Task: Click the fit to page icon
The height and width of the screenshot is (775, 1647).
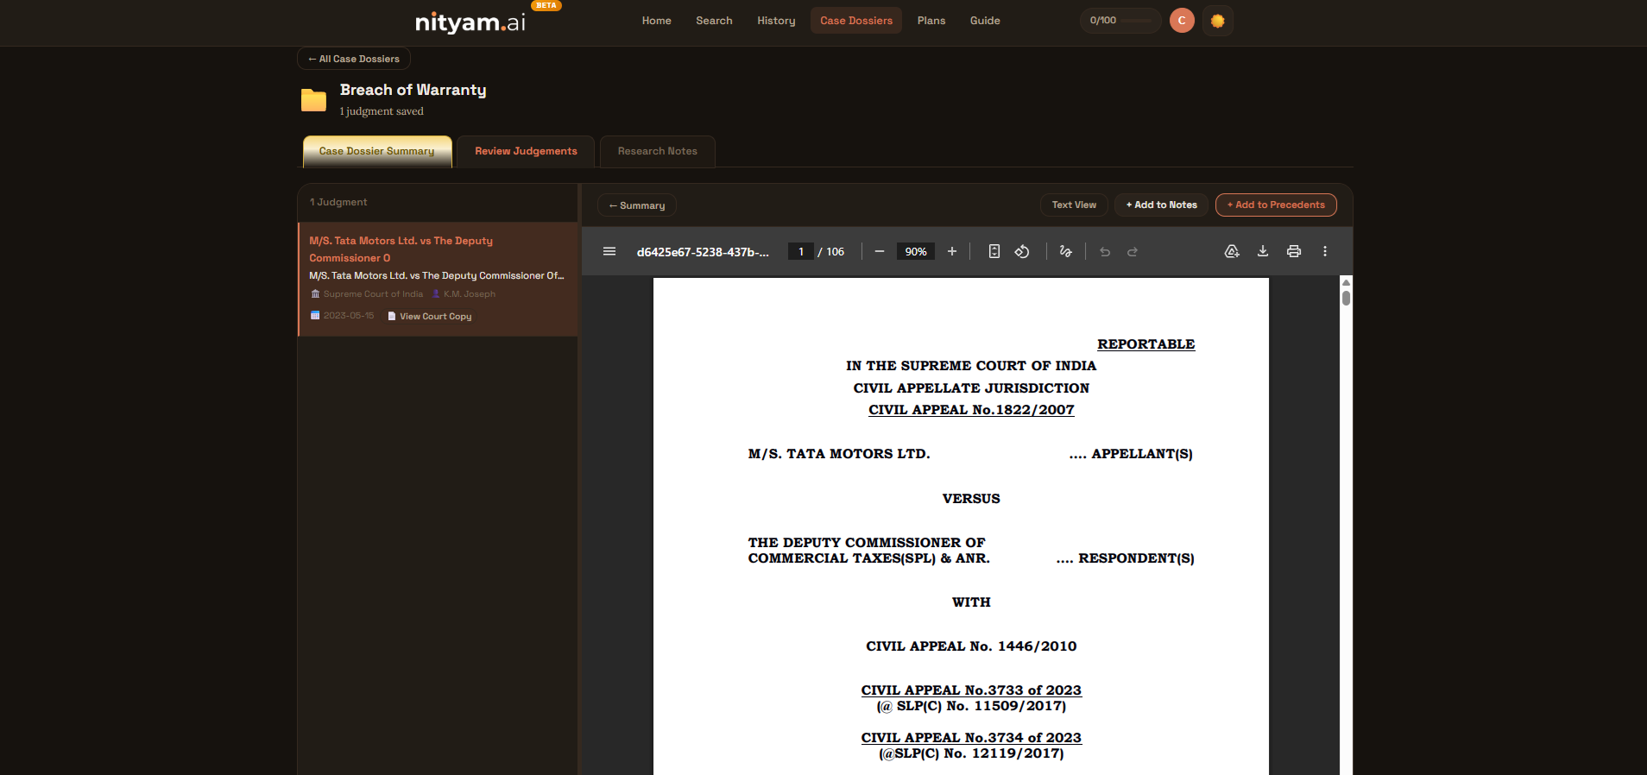Action: click(994, 251)
